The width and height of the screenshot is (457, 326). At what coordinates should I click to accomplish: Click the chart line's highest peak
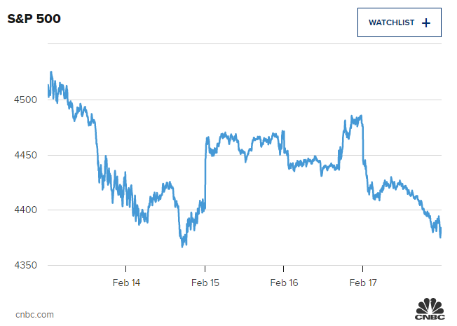click(51, 72)
